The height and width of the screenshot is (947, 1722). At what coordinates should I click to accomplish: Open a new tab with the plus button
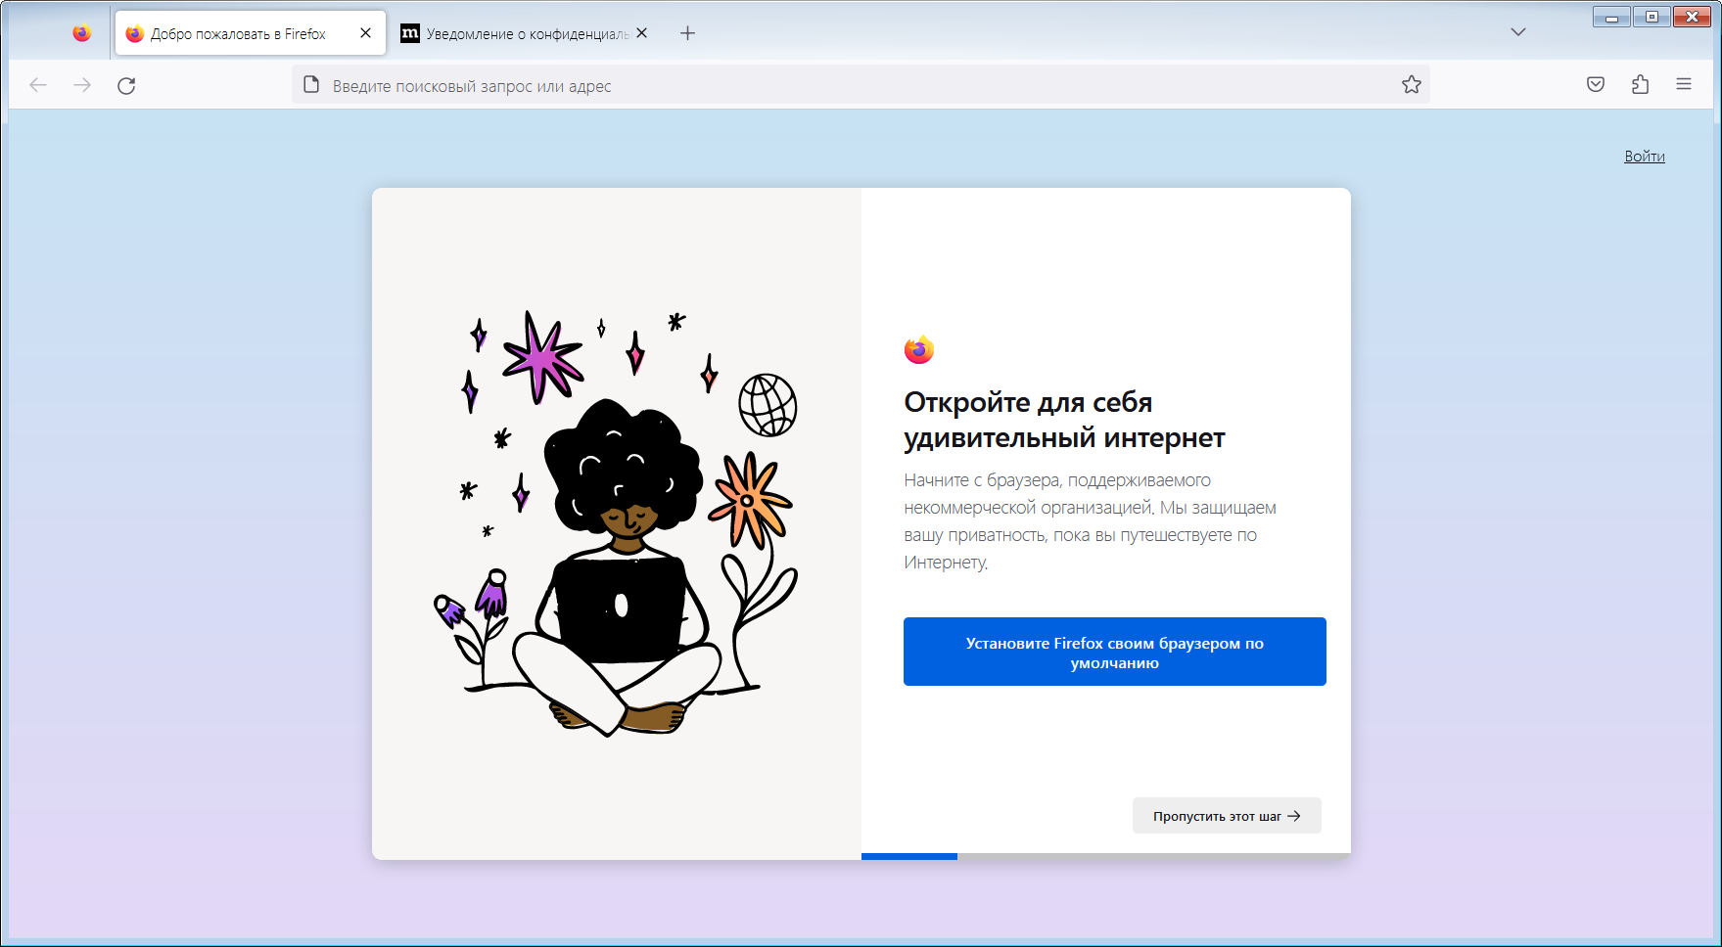687,33
